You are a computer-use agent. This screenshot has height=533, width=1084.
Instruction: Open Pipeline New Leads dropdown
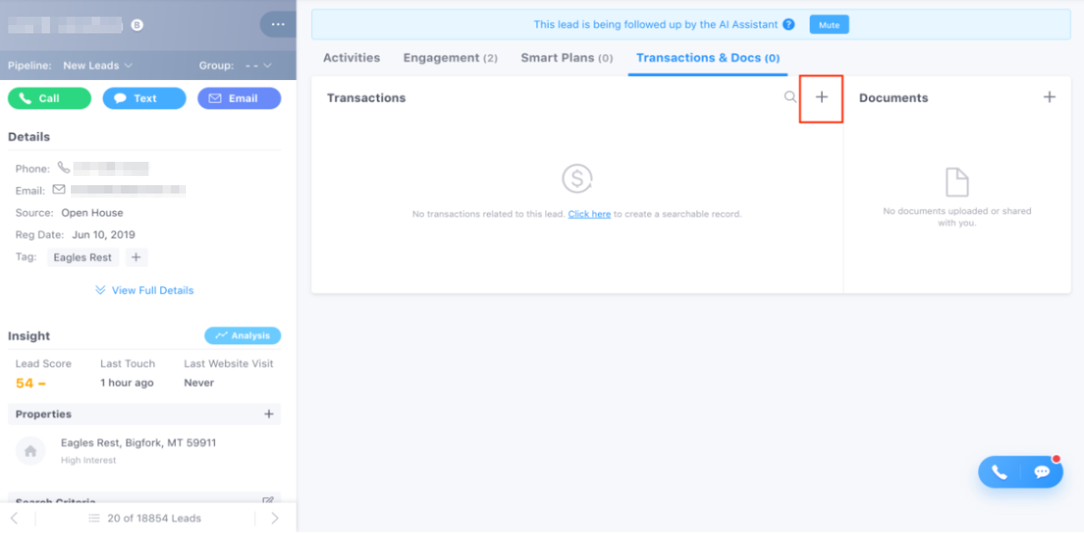click(98, 65)
